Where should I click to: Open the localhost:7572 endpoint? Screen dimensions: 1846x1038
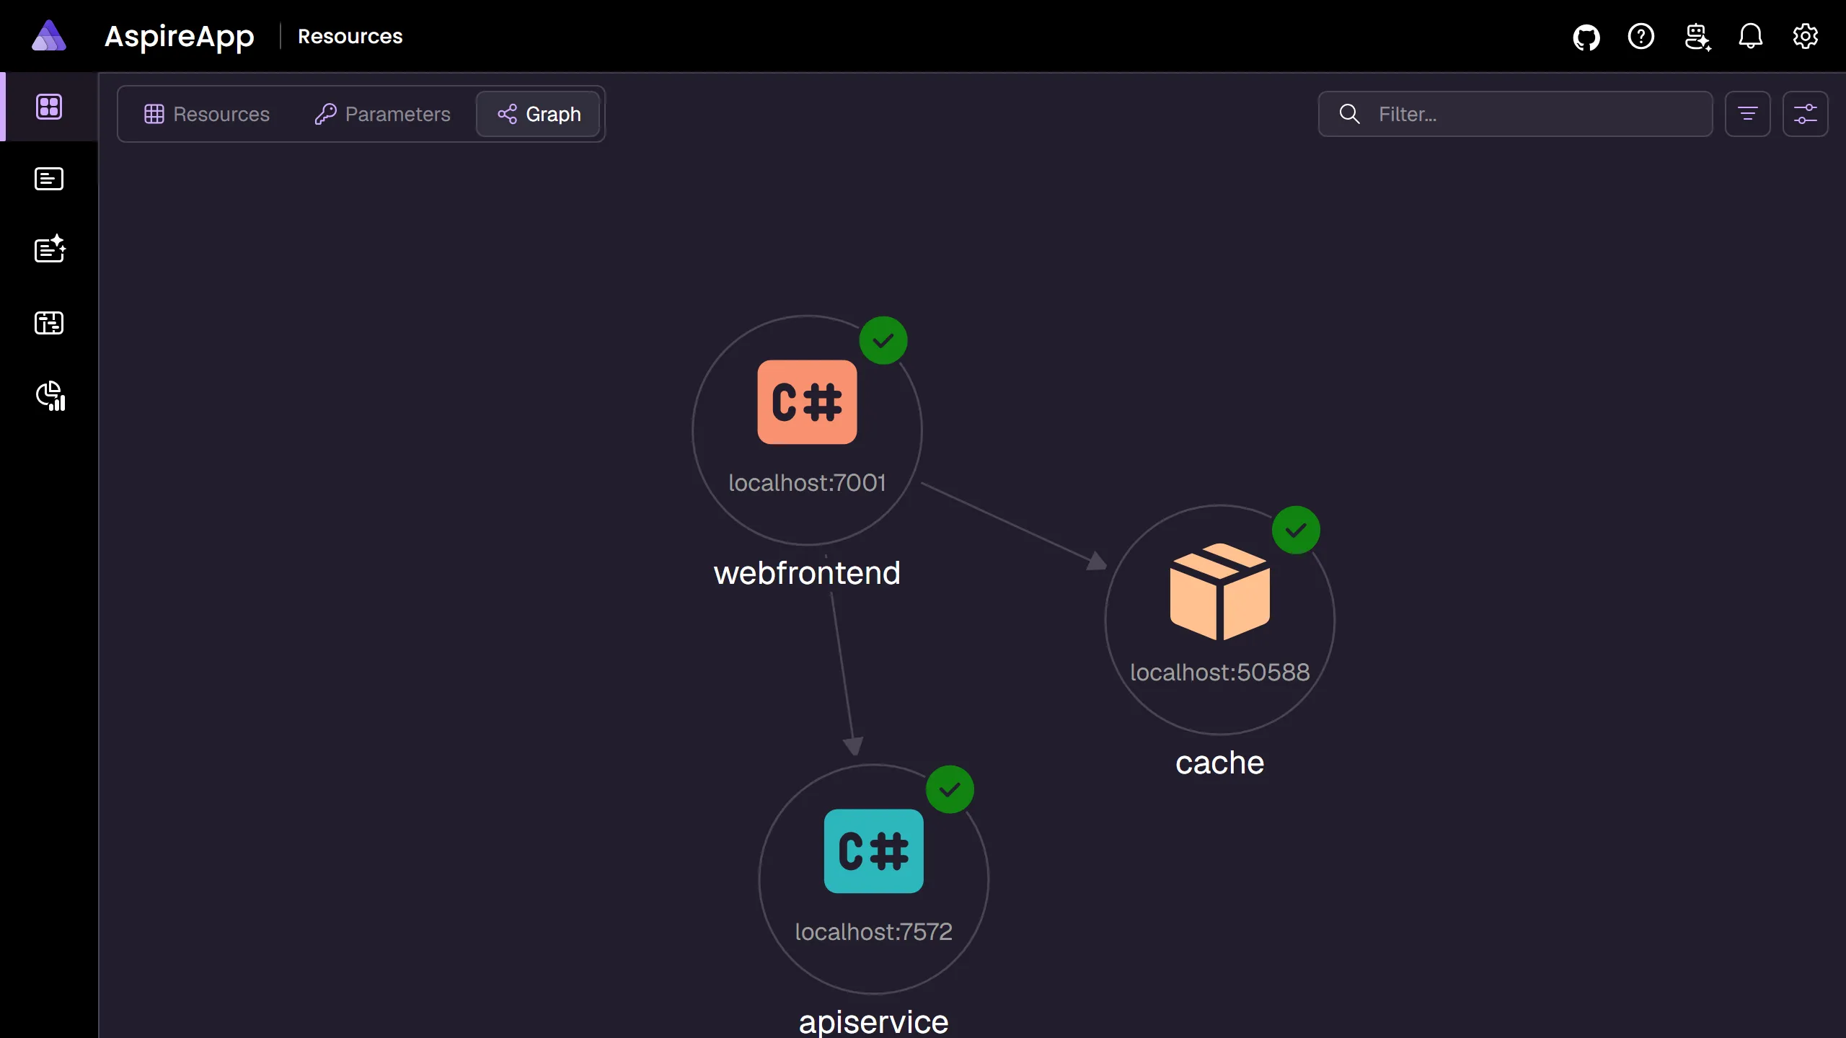pos(873,932)
